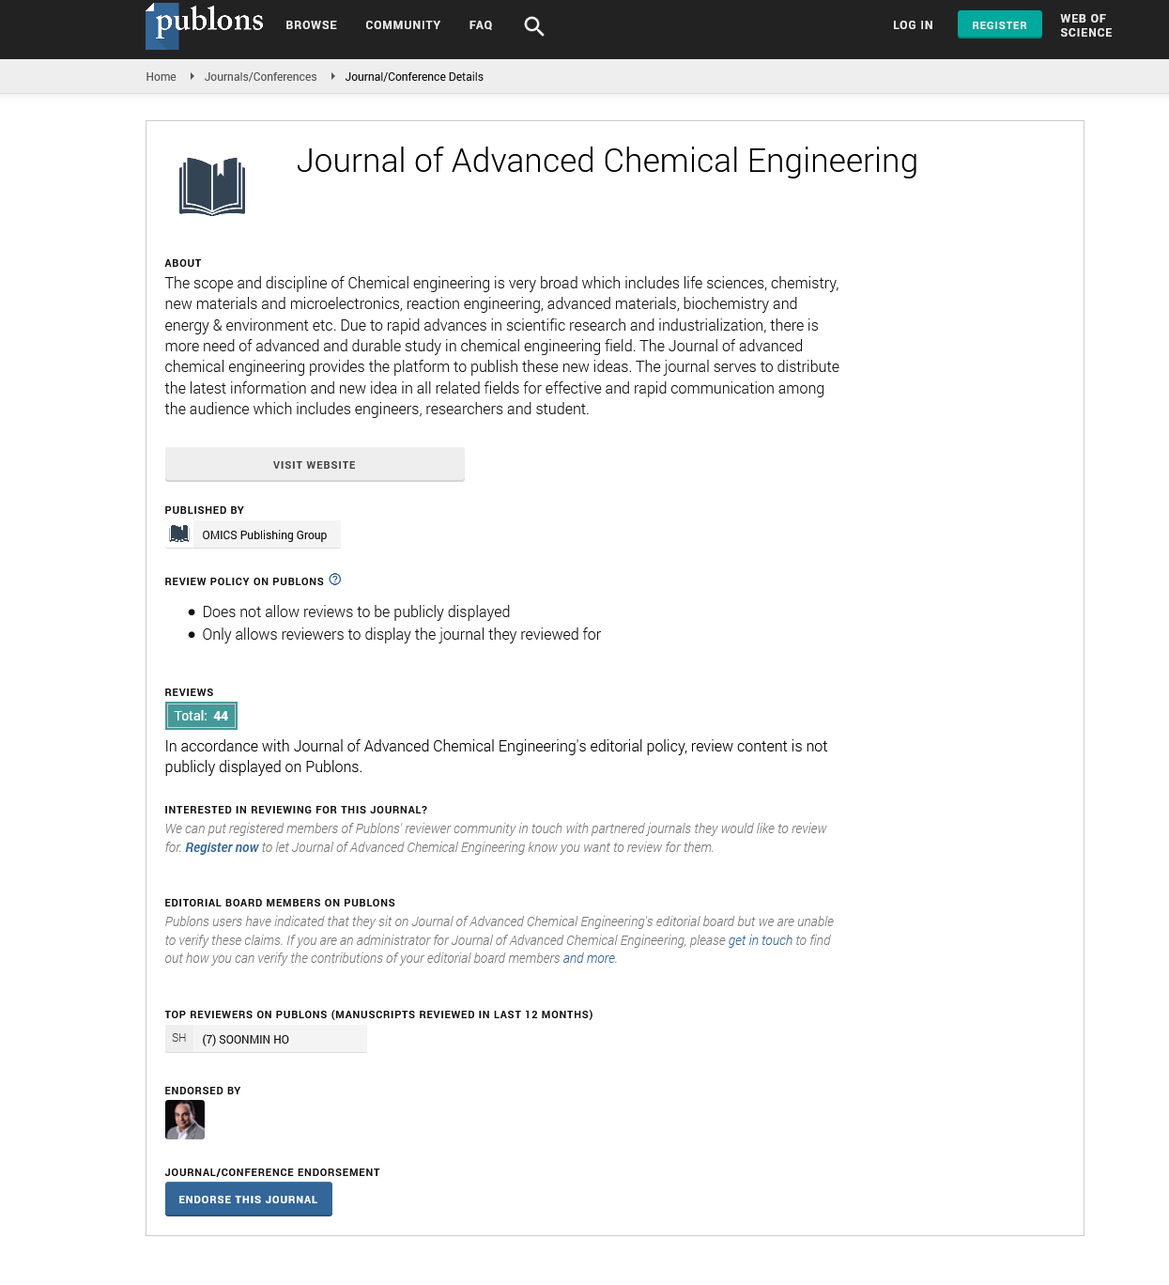Click the Register now link
Screen dimensions: 1169x1285
[x=222, y=847]
